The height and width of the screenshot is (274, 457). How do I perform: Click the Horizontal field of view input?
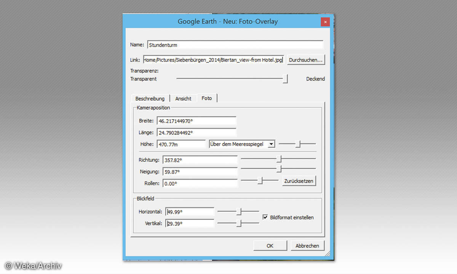[190, 212]
